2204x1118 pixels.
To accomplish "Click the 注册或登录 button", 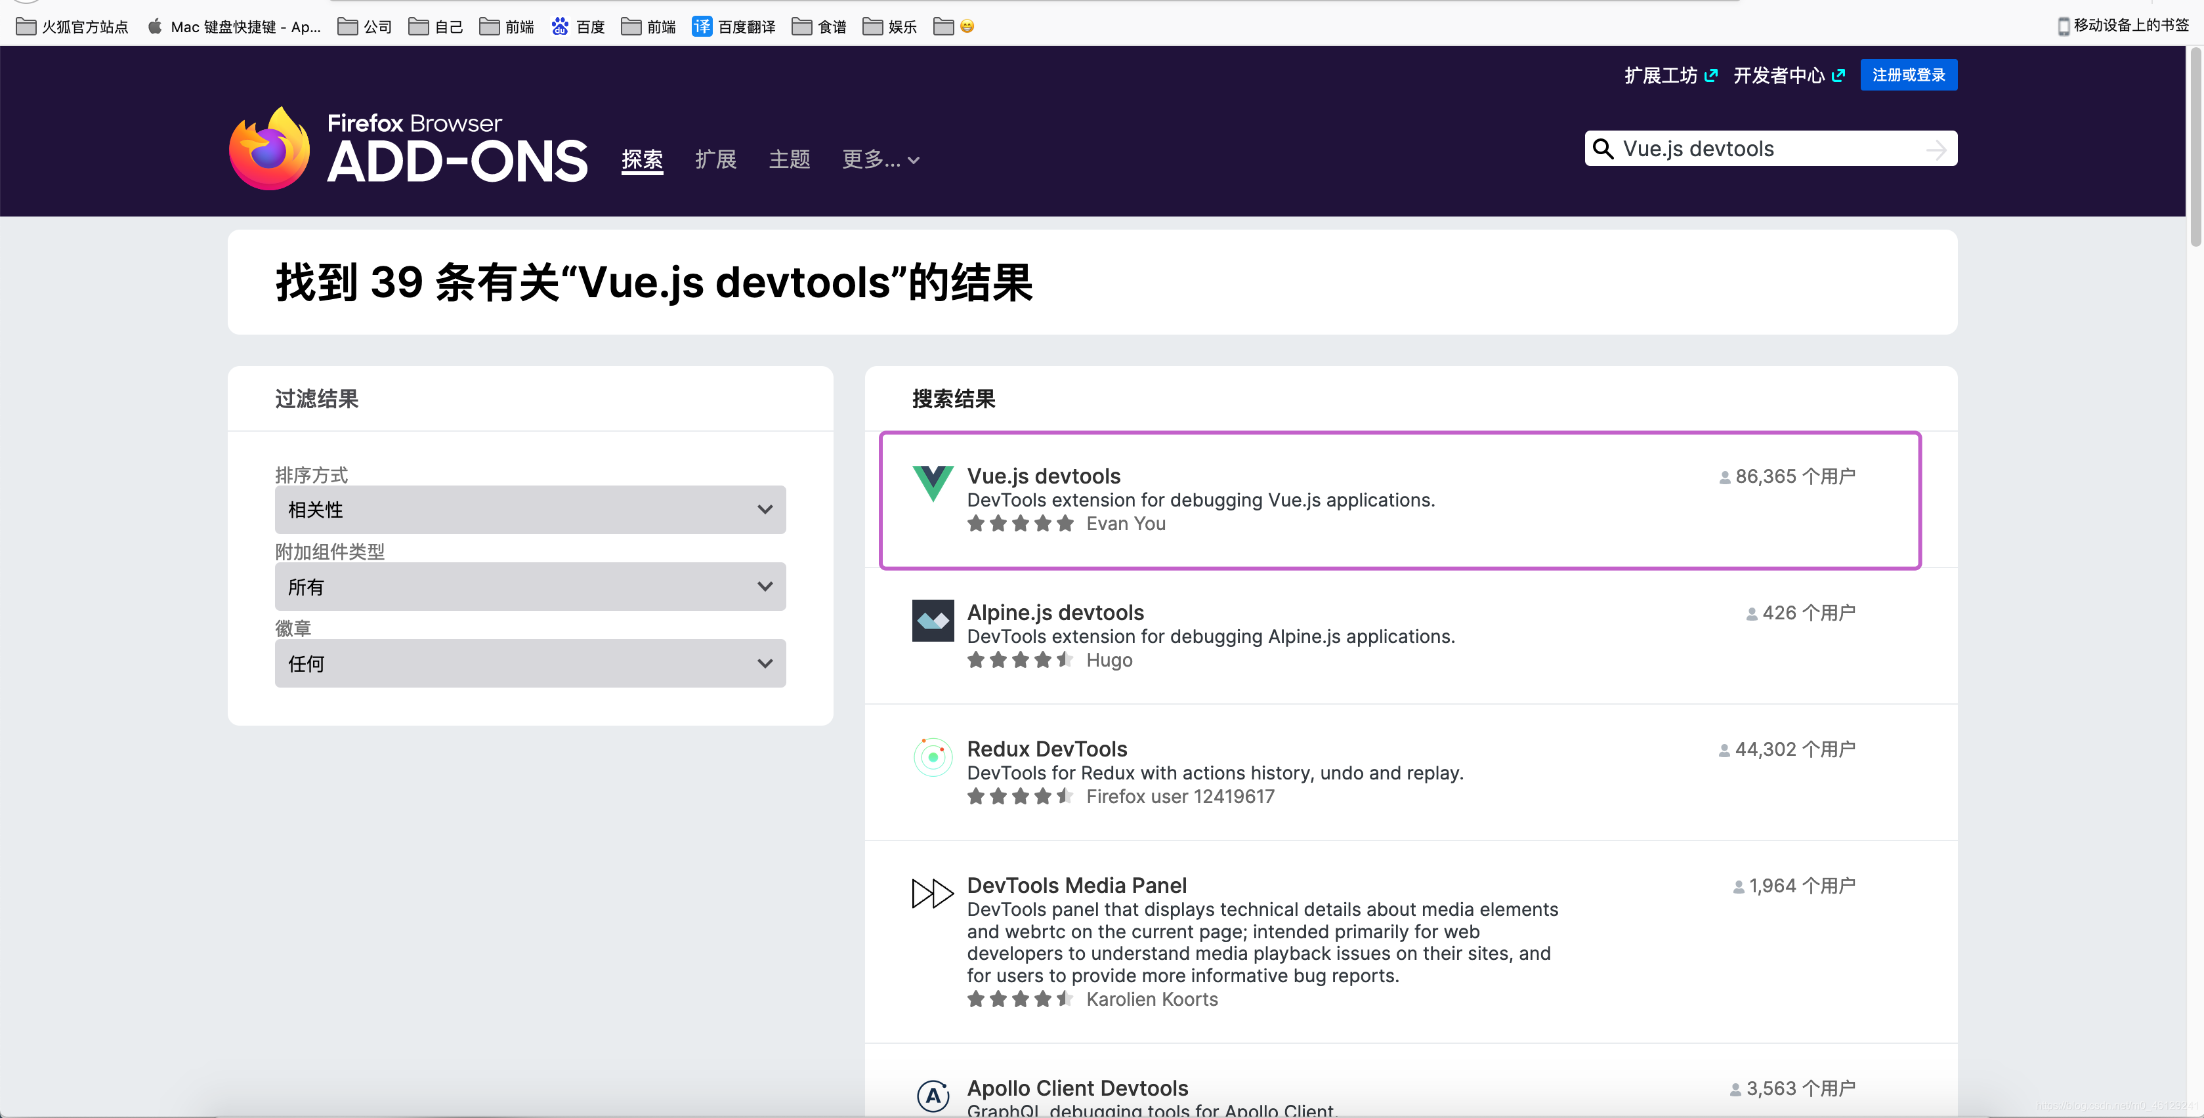I will (x=1908, y=75).
